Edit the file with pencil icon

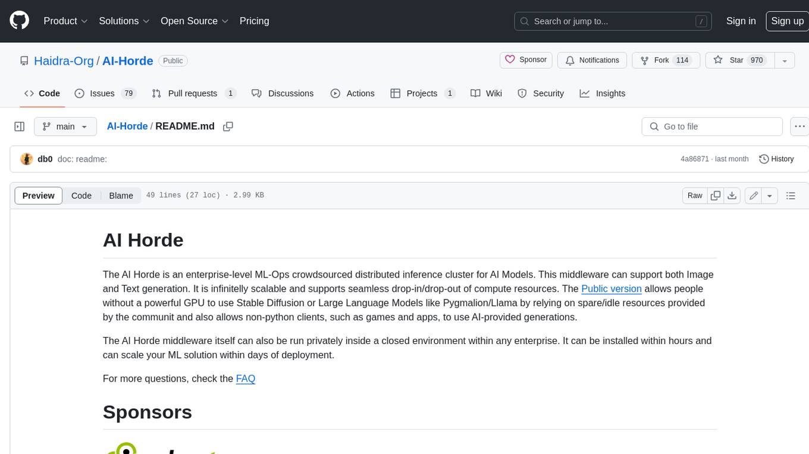tap(754, 196)
